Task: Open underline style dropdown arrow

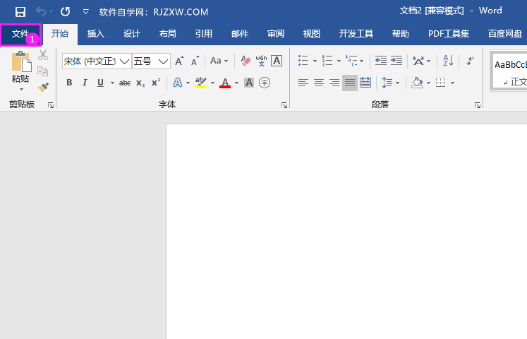Action: coord(112,83)
